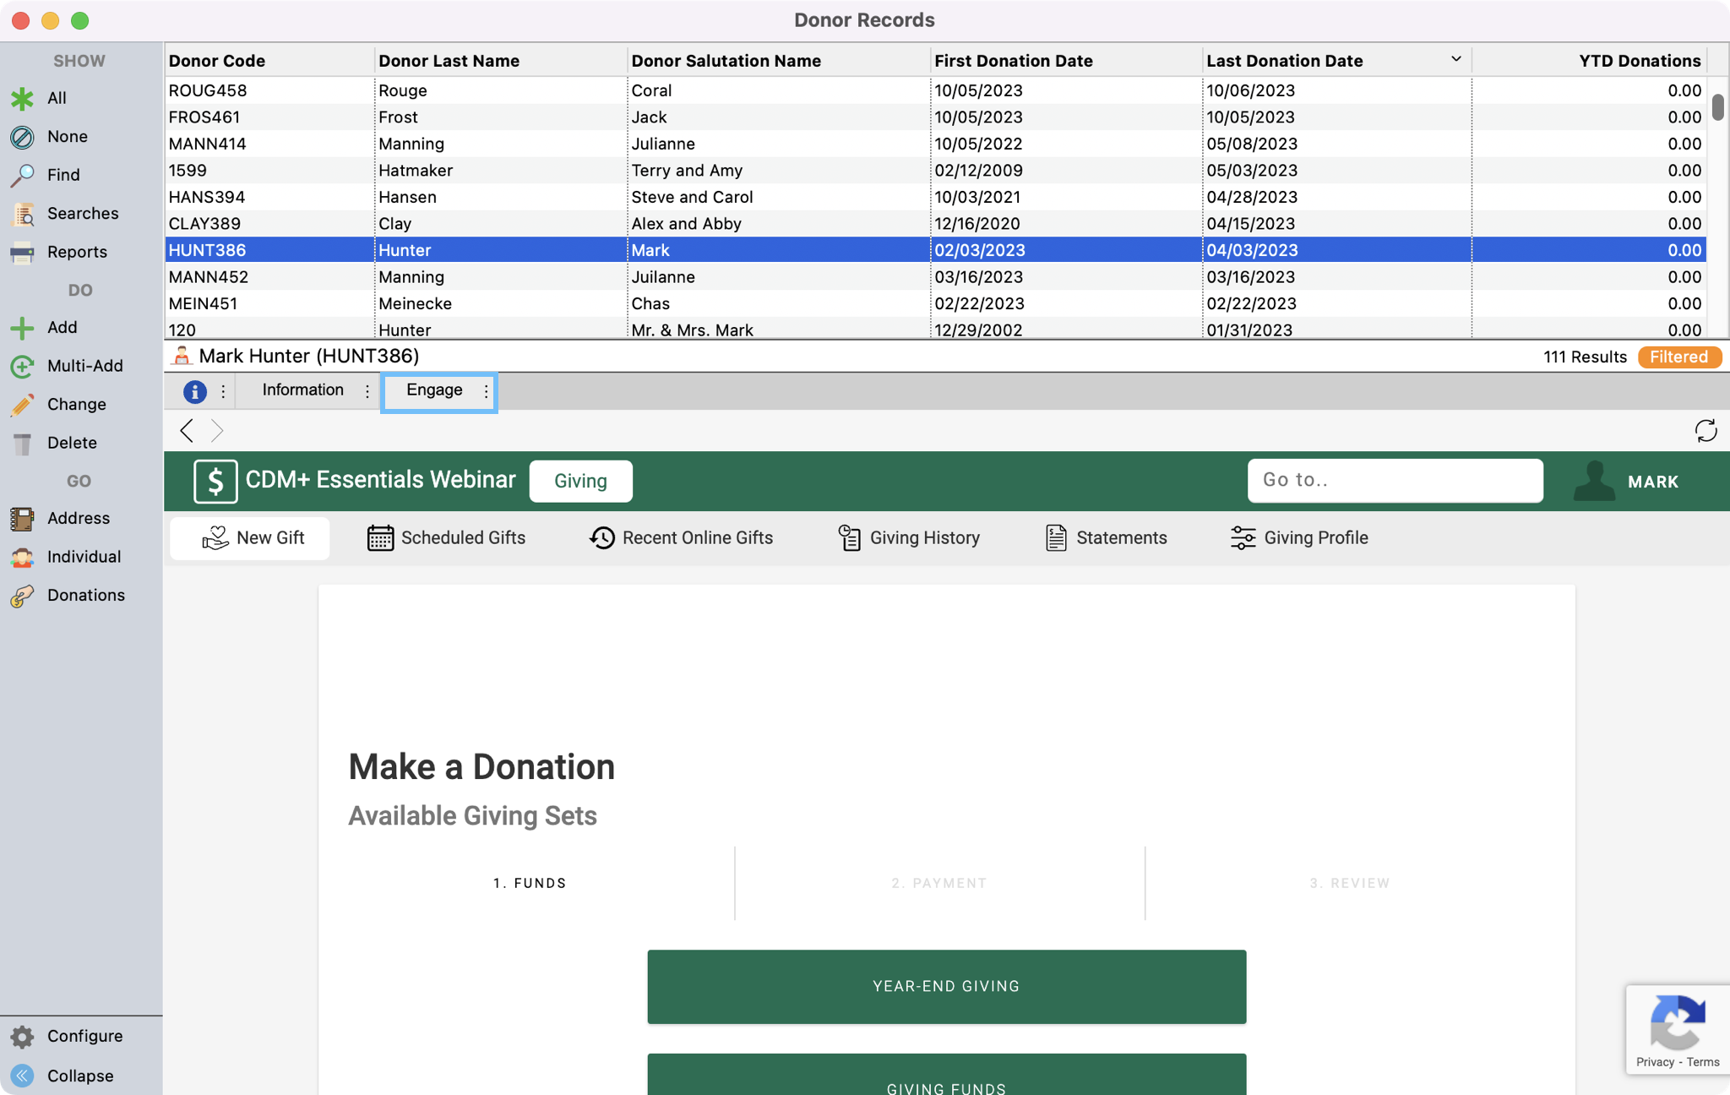The image size is (1730, 1095).
Task: Click the blue info icon
Action: [195, 391]
